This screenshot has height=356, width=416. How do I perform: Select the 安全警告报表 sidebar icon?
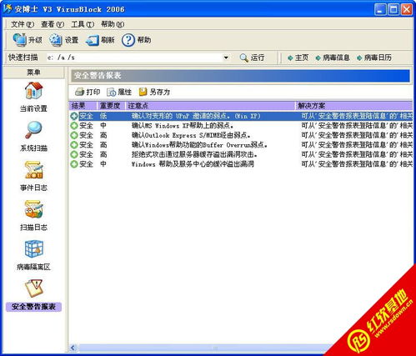33,288
